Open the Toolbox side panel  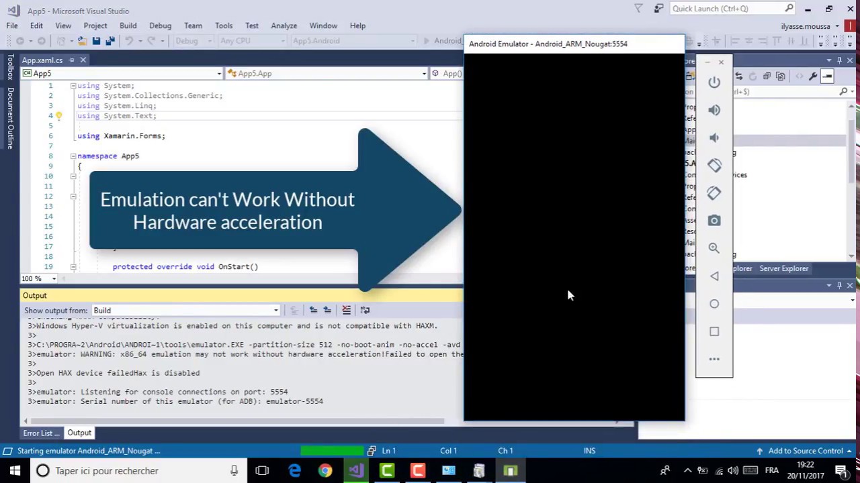coord(10,67)
